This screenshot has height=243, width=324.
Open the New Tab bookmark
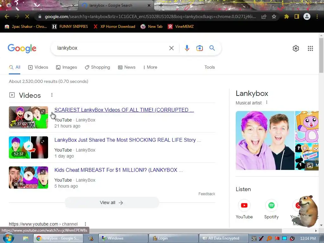pyautogui.click(x=152, y=27)
